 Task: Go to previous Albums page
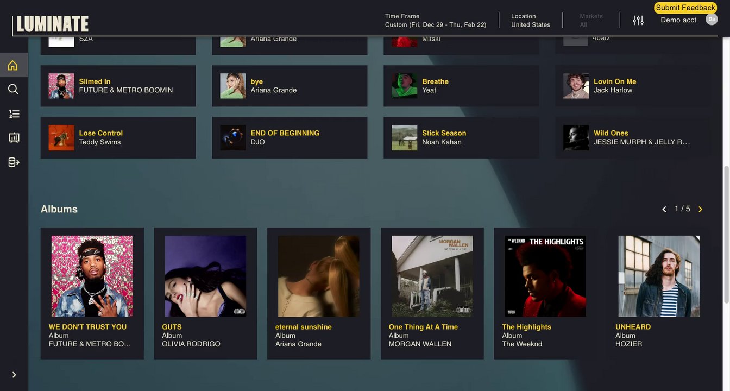[x=664, y=209]
